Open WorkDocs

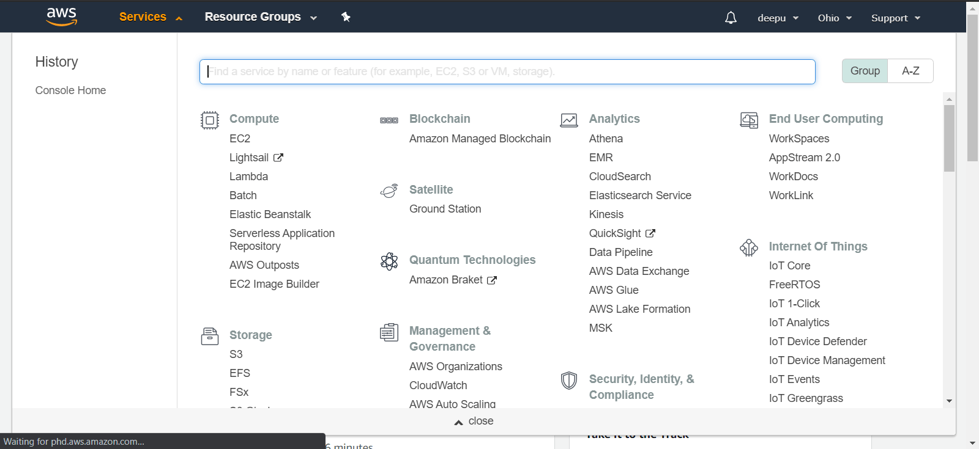click(x=794, y=177)
